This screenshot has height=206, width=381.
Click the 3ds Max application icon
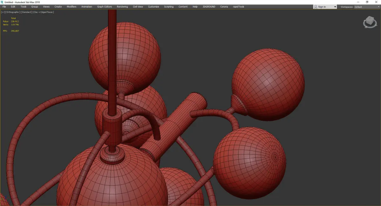pyautogui.click(x=2, y=2)
